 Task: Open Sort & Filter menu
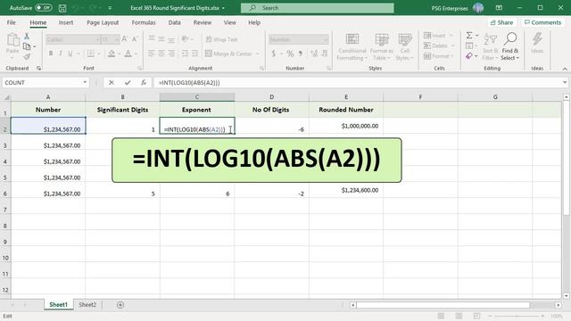pyautogui.click(x=490, y=46)
